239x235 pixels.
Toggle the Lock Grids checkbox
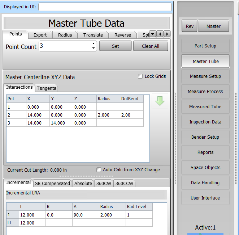pos(140,76)
